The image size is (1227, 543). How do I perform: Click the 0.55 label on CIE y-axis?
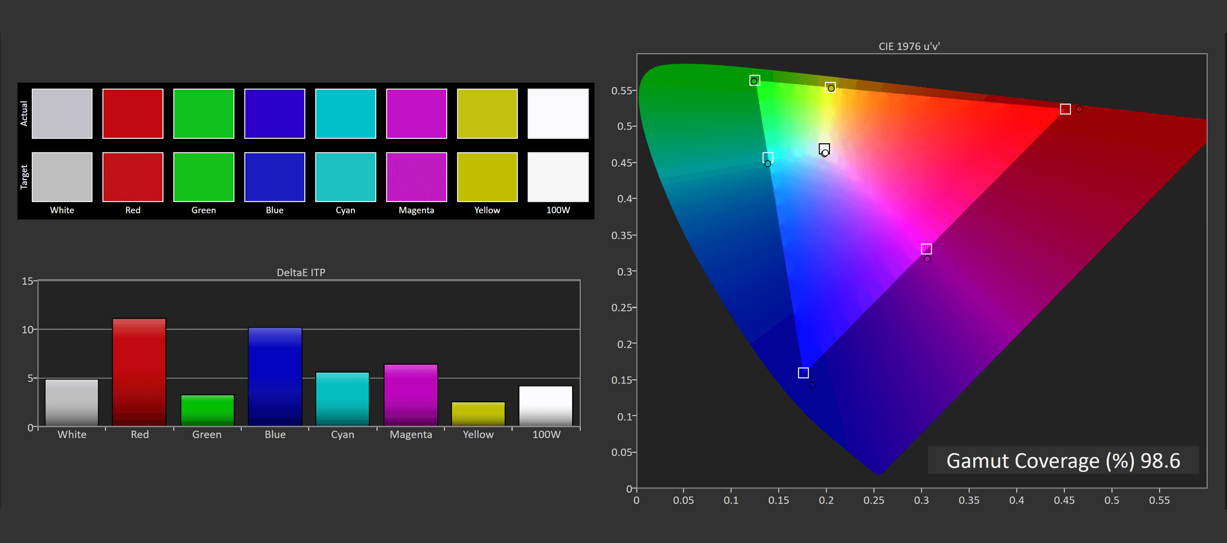tap(621, 91)
